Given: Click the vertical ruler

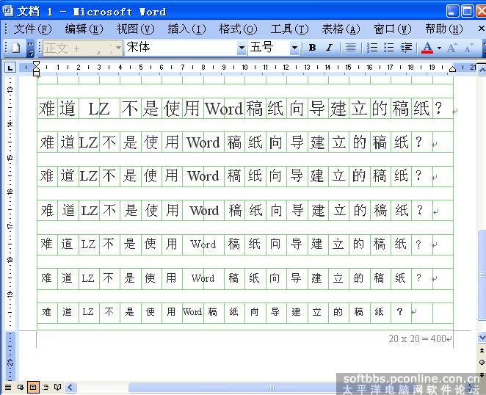Looking at the screenshot, I should [10, 229].
